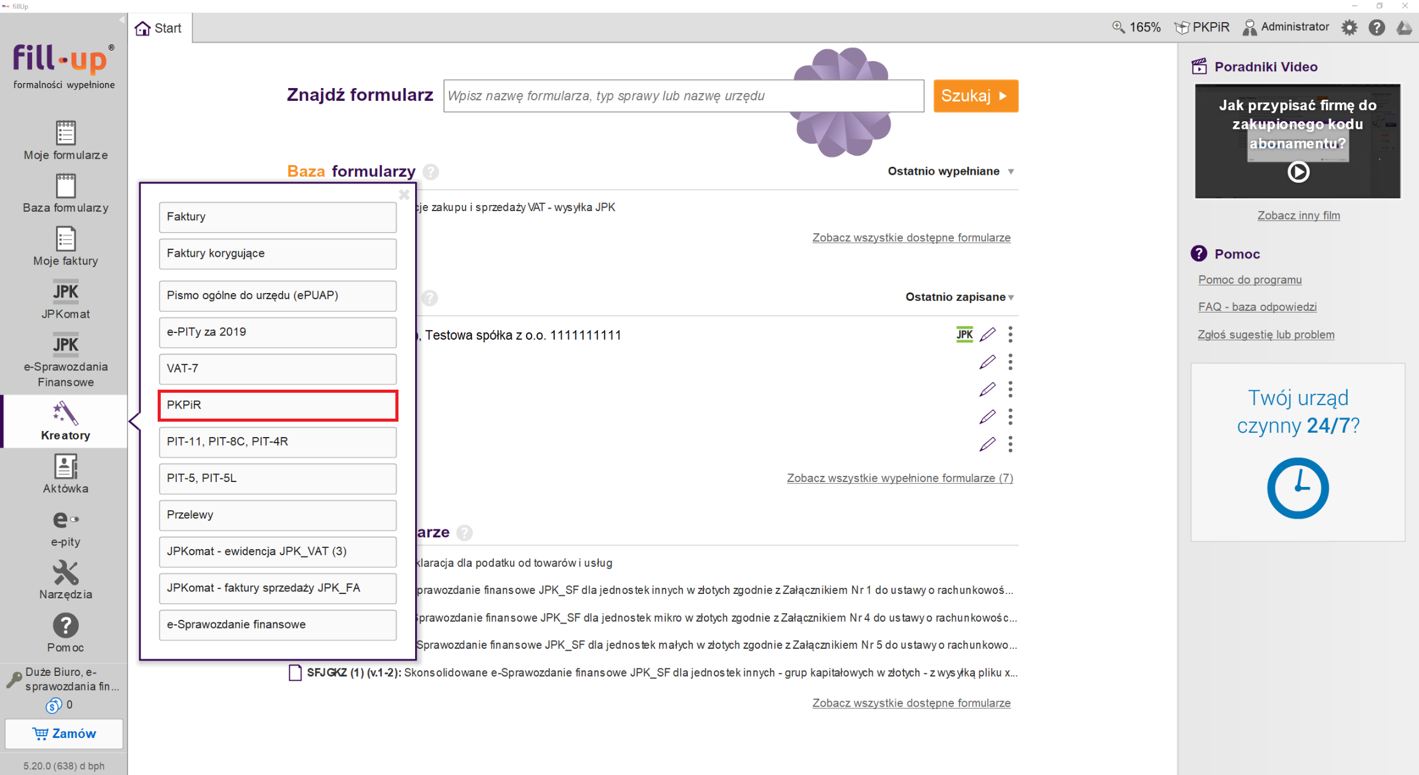This screenshot has height=775, width=1419.
Task: Click the Znajdź formularz search field
Action: tap(684, 96)
